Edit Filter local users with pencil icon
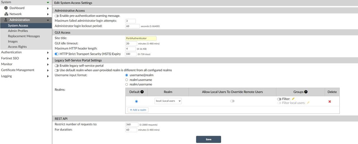 coord(308,103)
